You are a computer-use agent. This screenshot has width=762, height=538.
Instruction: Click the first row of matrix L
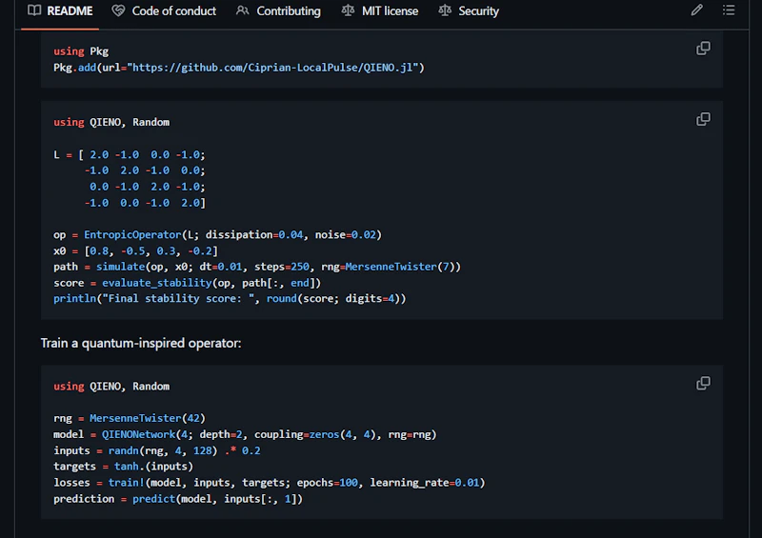130,155
